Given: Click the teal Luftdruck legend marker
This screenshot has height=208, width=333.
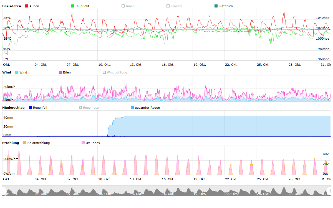Looking at the screenshot, I should point(216,6).
